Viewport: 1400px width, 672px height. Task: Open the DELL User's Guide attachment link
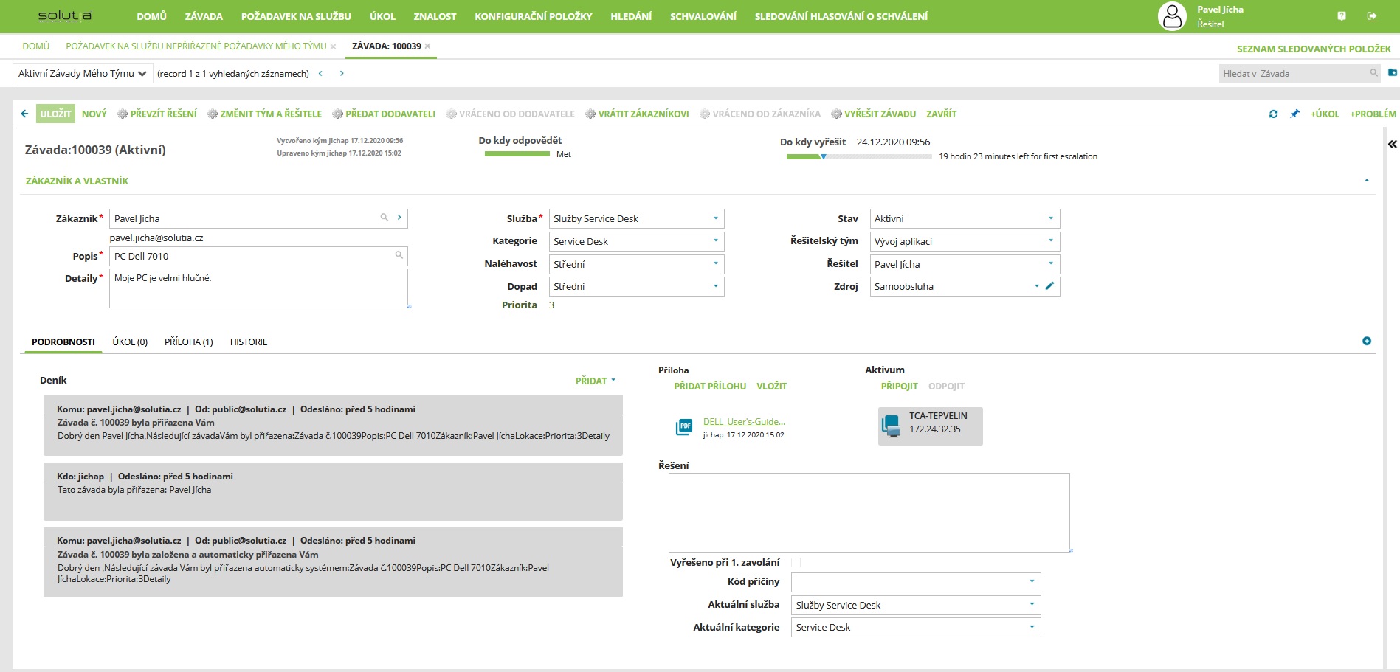point(743,422)
